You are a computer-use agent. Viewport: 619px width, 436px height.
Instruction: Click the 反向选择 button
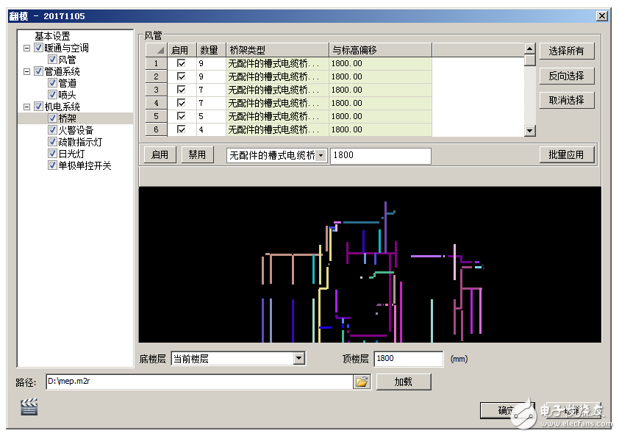pos(567,76)
